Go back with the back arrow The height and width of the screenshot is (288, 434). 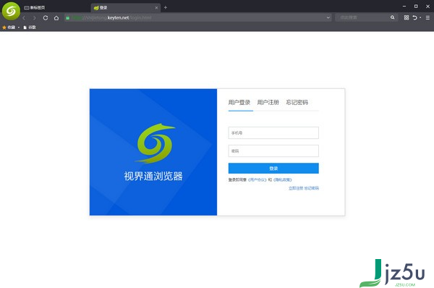pos(24,18)
